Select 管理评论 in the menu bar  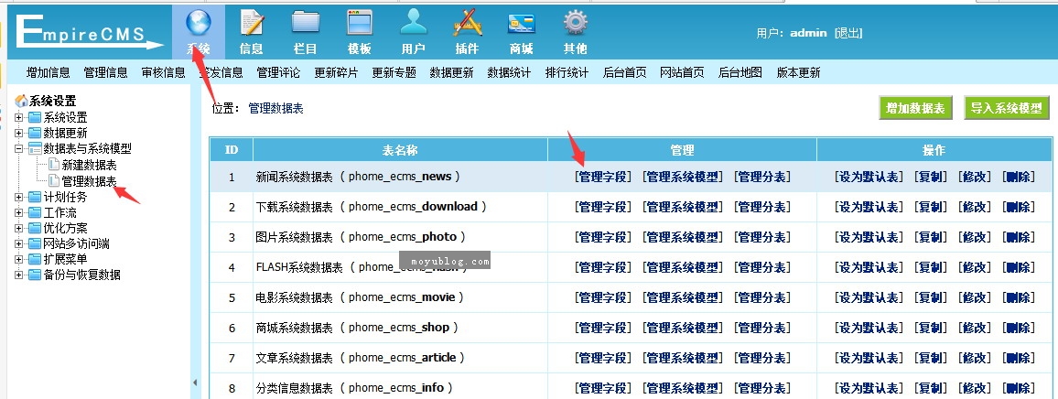(278, 72)
